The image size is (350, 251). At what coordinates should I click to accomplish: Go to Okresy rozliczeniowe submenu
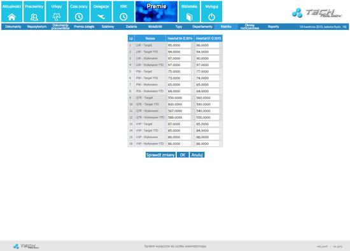(x=250, y=27)
